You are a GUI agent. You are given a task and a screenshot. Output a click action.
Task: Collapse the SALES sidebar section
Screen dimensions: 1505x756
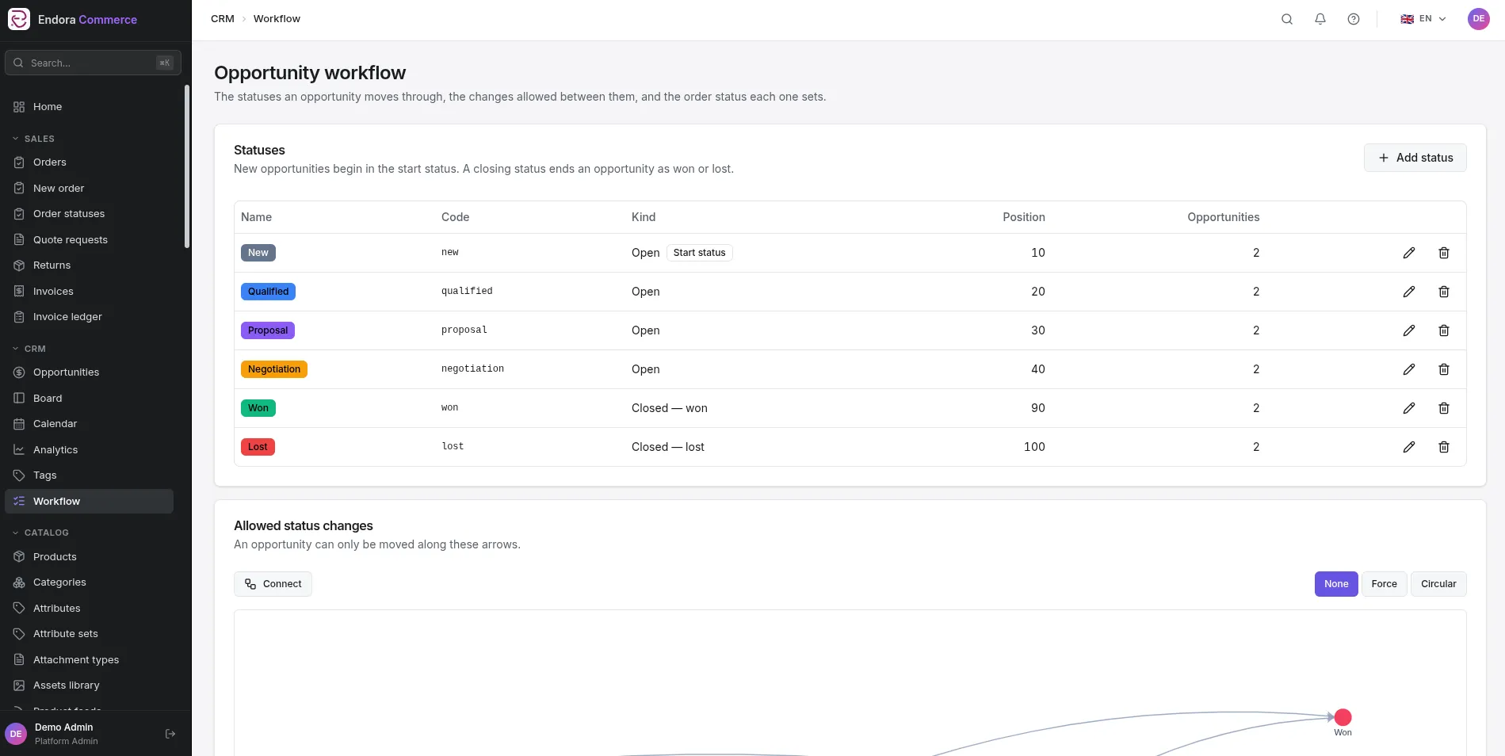pos(34,139)
